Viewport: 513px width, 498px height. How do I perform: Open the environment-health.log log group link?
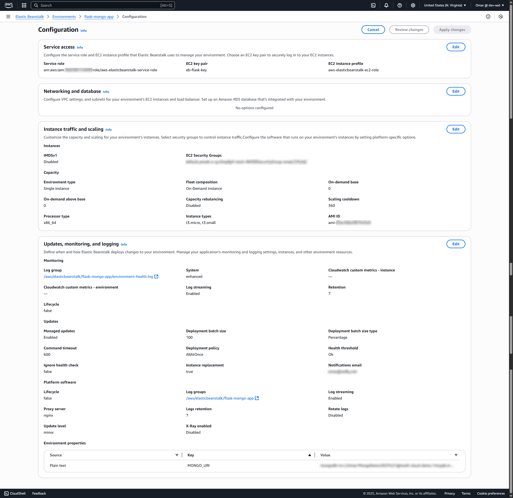(x=98, y=276)
